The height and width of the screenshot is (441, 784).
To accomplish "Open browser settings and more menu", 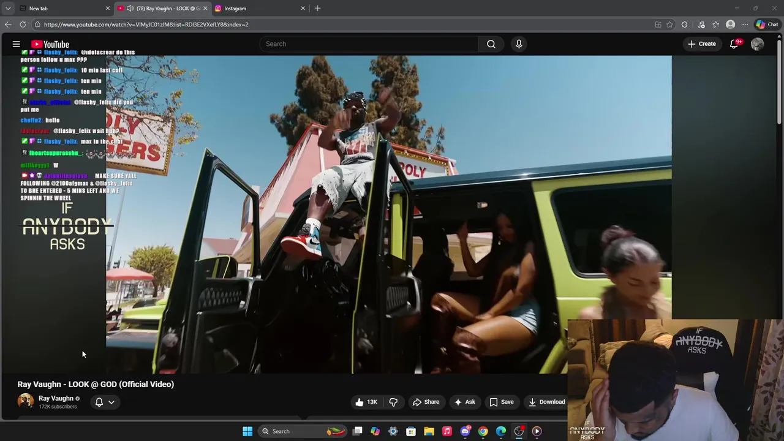I will pos(745,24).
